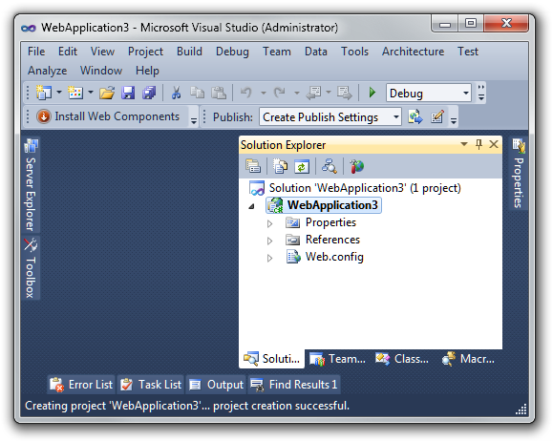
Task: Switch to the Class View tab
Action: click(402, 359)
